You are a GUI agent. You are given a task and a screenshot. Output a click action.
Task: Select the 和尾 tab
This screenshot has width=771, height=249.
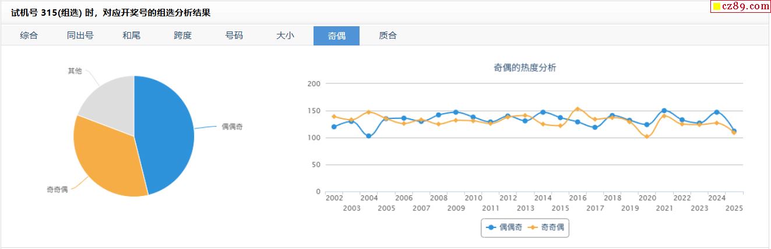pyautogui.click(x=131, y=36)
